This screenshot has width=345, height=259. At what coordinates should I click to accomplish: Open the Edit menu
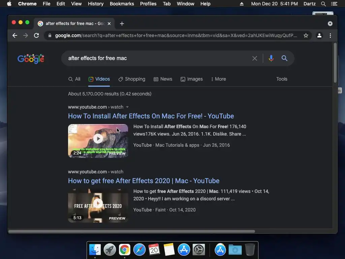tap(61, 4)
